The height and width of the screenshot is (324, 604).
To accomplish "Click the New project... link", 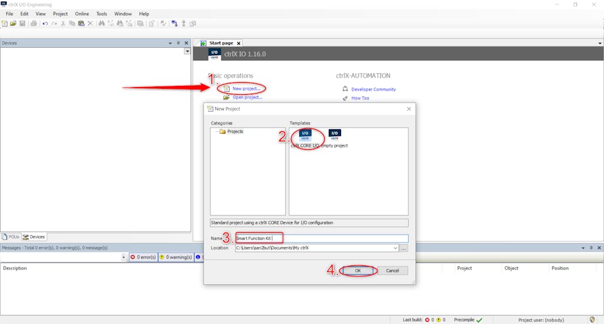I will tap(246, 89).
